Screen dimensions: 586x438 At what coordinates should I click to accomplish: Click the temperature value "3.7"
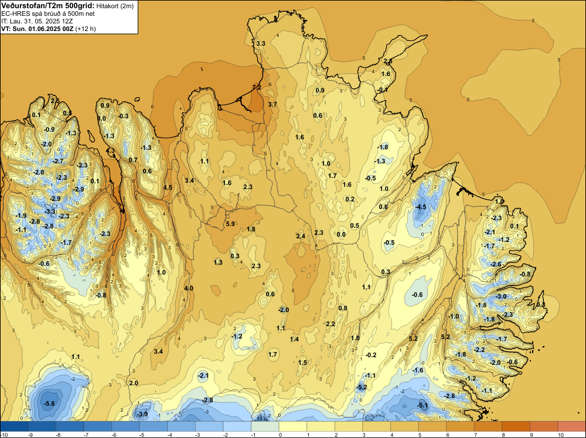pyautogui.click(x=273, y=104)
